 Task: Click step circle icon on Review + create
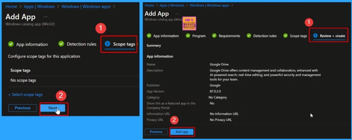[x=316, y=36]
